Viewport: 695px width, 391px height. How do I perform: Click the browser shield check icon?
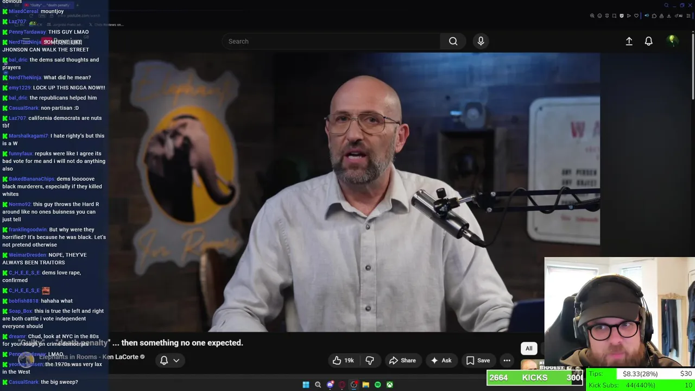(x=622, y=16)
